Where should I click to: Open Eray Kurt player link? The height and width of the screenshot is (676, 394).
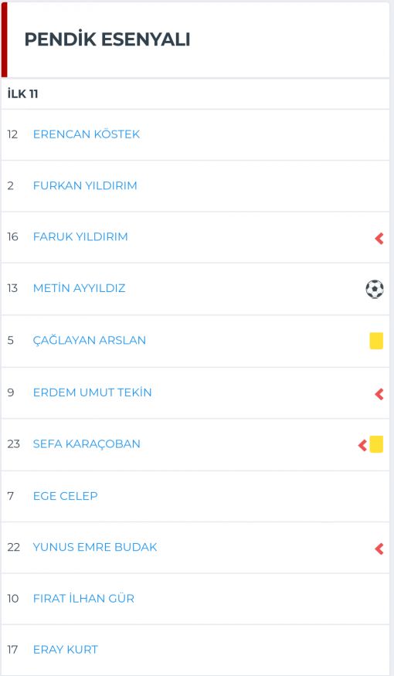(x=66, y=650)
